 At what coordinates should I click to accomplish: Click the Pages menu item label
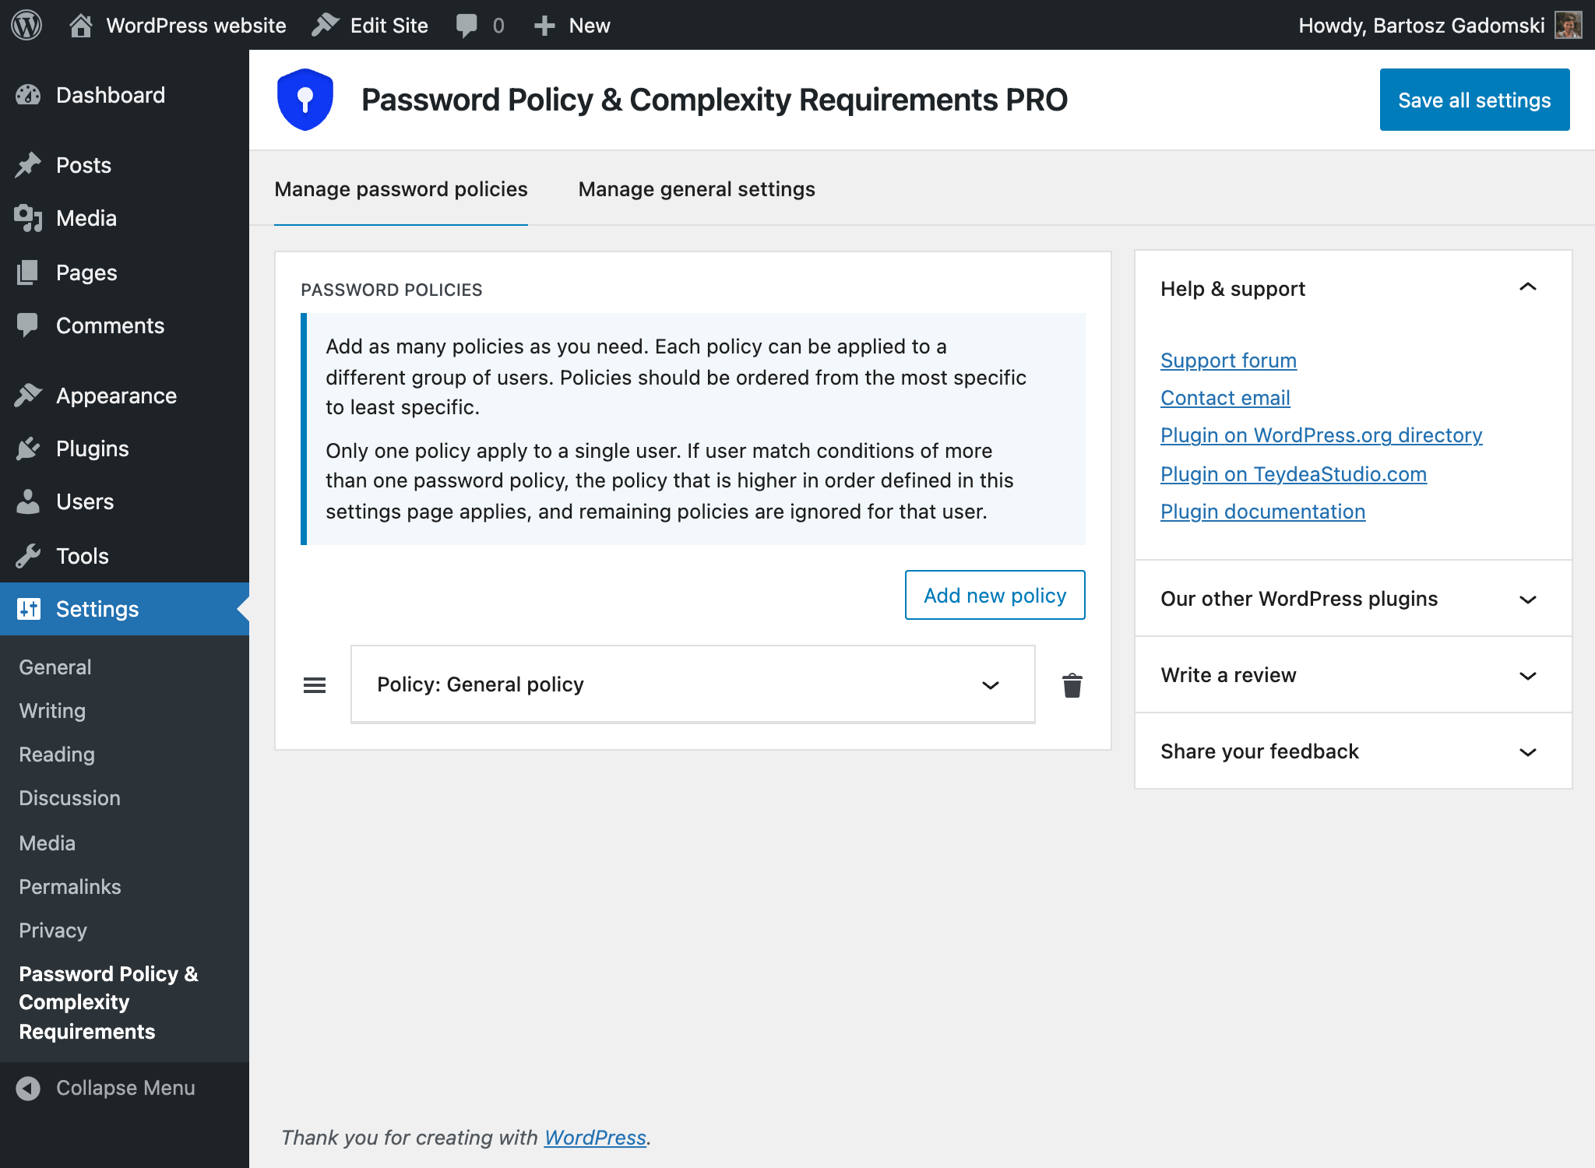click(x=86, y=273)
